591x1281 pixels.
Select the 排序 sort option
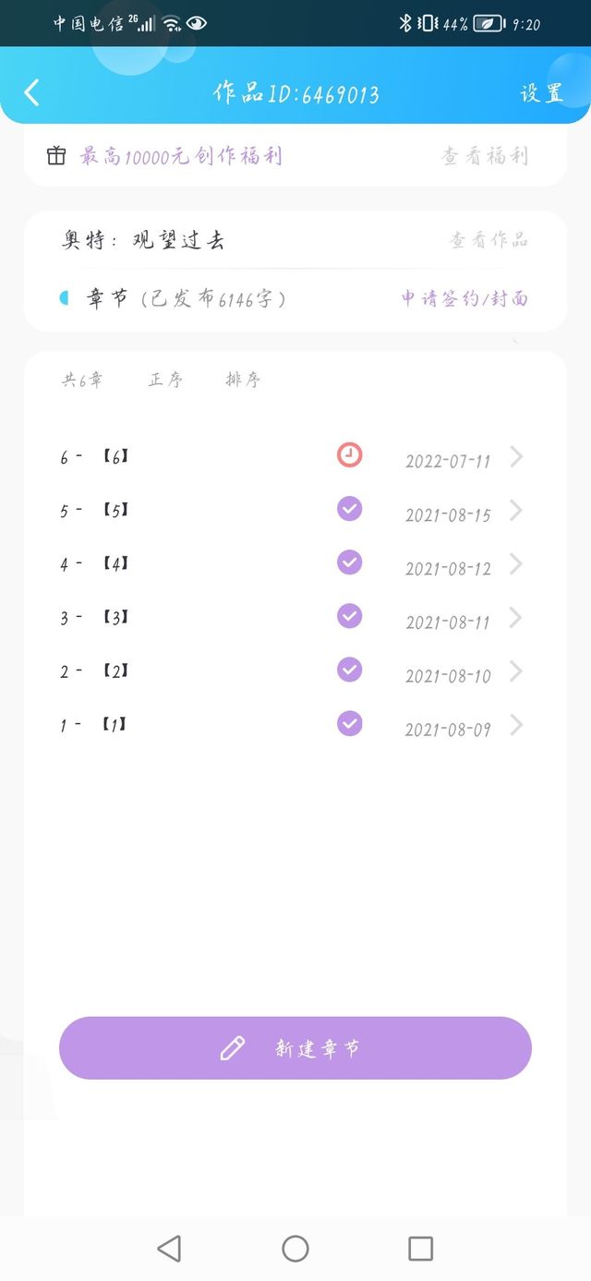point(243,380)
